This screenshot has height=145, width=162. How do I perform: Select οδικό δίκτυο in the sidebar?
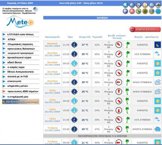(x=14, y=62)
